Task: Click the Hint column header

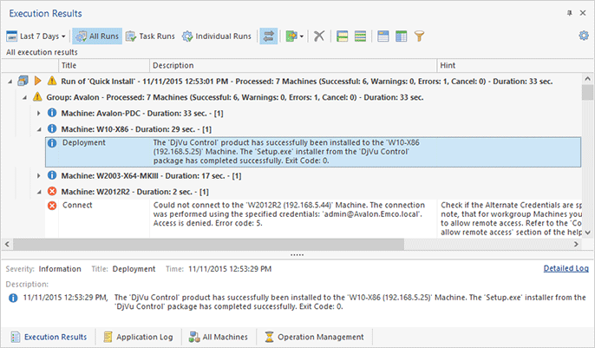Action: 515,65
